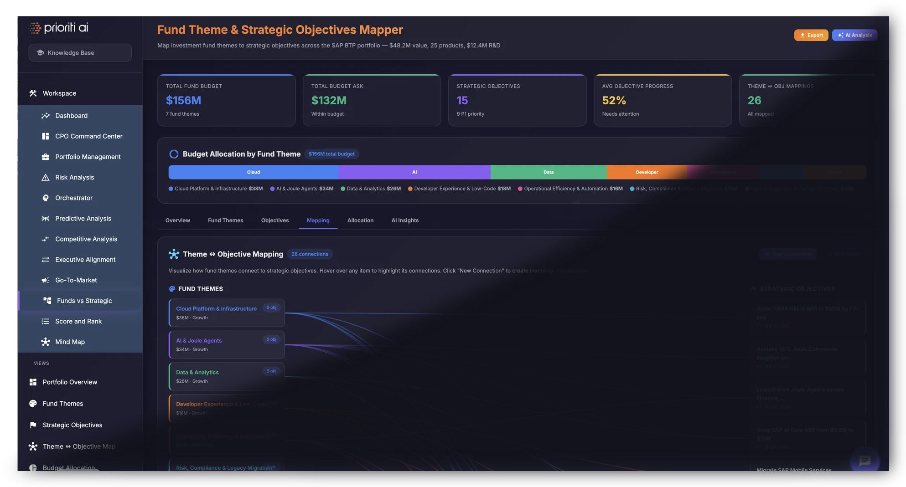Open the chat bubble widget
Screen dimensions: 906x487
pos(865,461)
